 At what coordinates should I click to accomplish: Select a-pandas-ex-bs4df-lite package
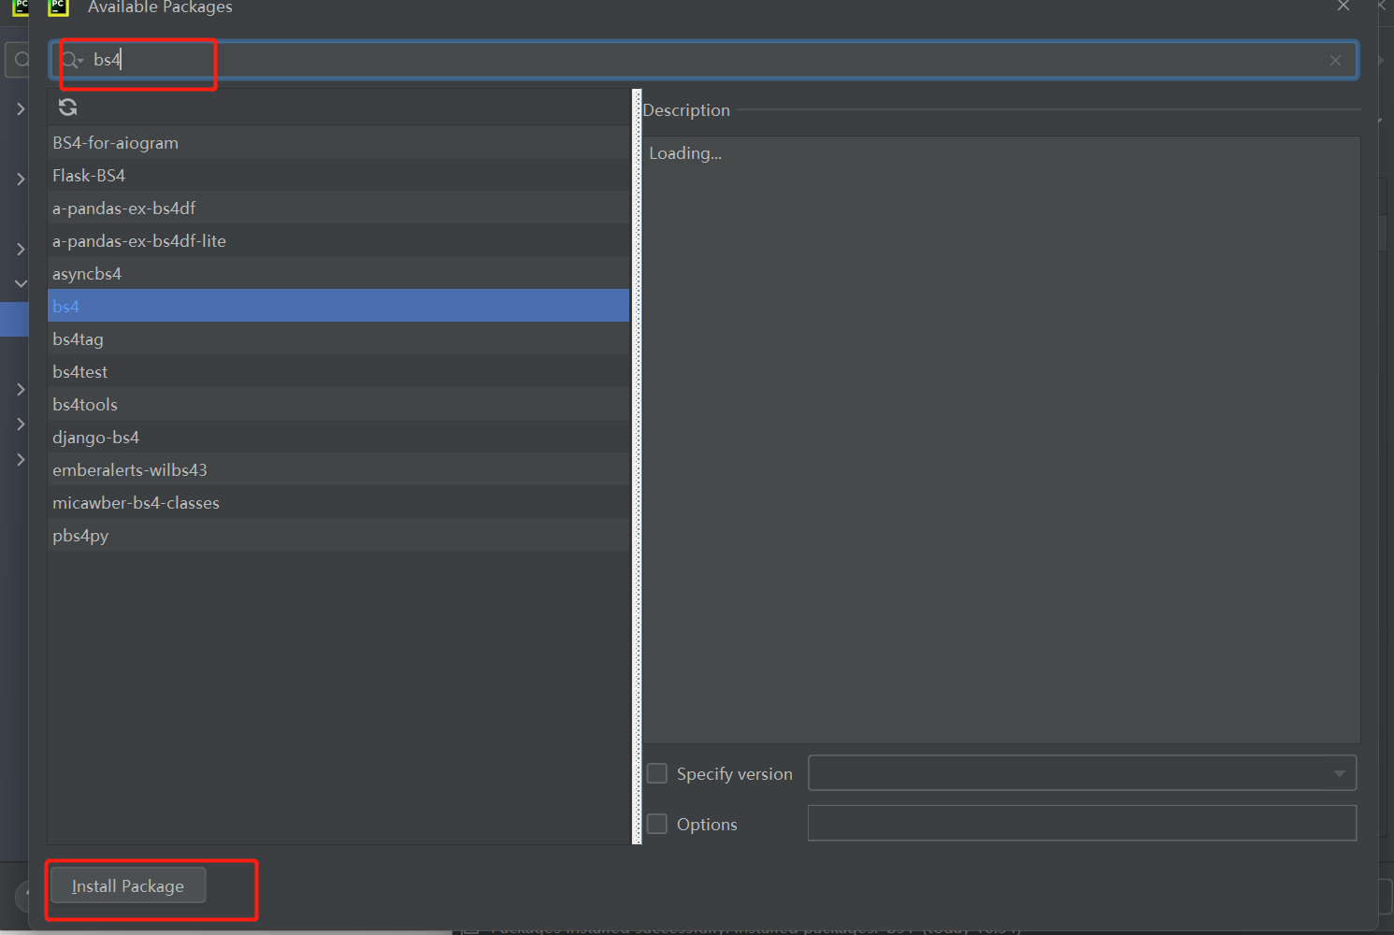[338, 240]
